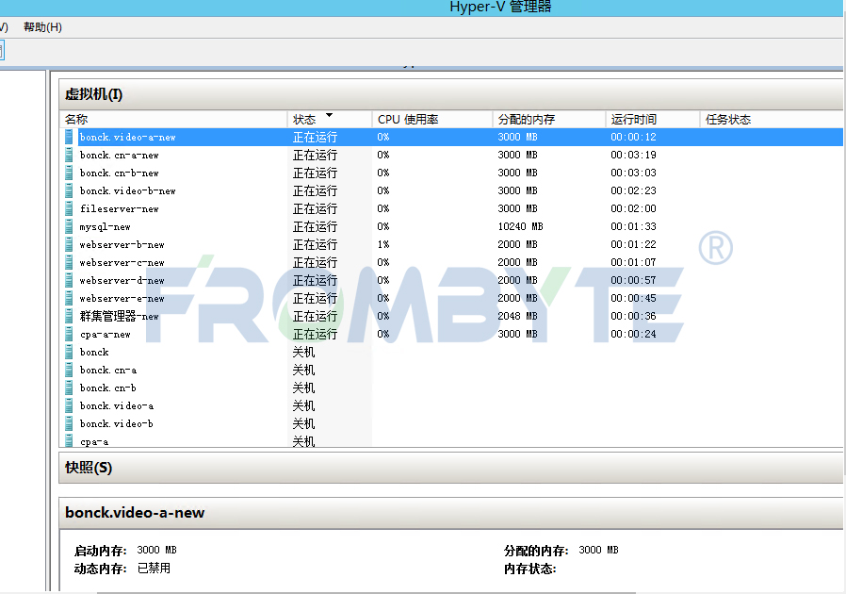Image resolution: width=846 pixels, height=594 pixels.
Task: Click 正在运行 status of mysql-new
Action: (x=315, y=227)
